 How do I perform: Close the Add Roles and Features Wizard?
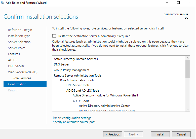[190, 3]
